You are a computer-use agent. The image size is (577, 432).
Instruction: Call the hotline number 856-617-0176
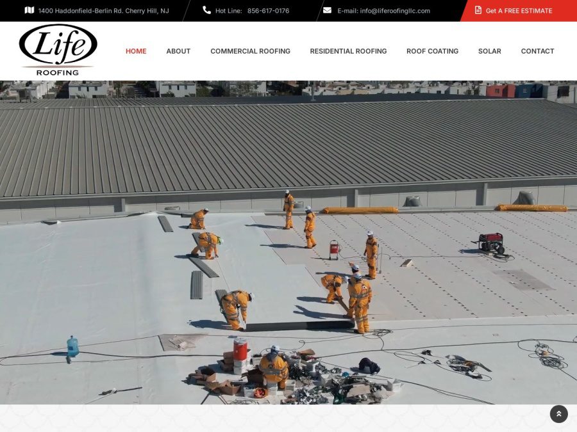pyautogui.click(x=268, y=11)
